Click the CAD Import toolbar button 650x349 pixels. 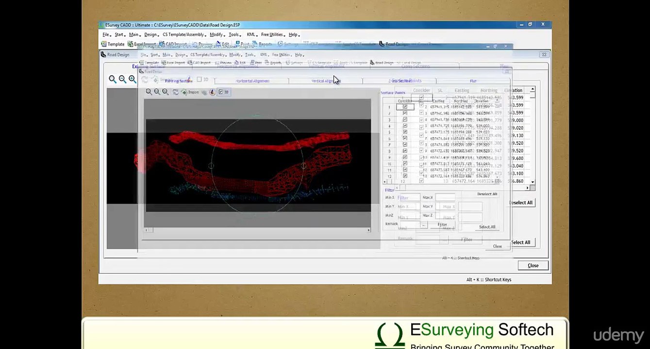(x=173, y=44)
